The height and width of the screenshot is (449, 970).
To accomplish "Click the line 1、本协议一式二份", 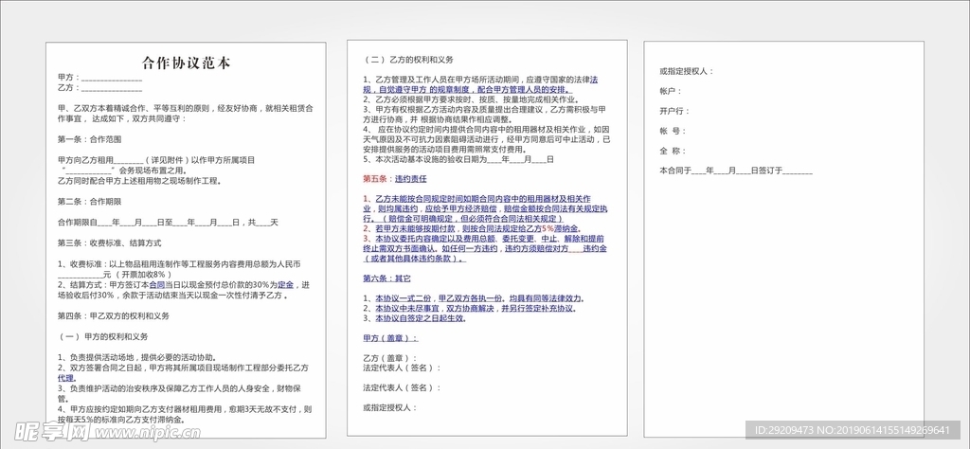I will click(474, 298).
